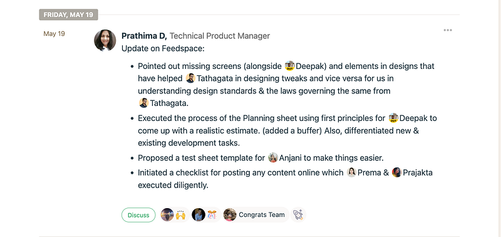
Task: Open the three-dot options menu
Action: tap(448, 30)
